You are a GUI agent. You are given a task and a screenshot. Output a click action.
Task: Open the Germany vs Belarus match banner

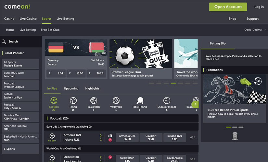point(76,47)
